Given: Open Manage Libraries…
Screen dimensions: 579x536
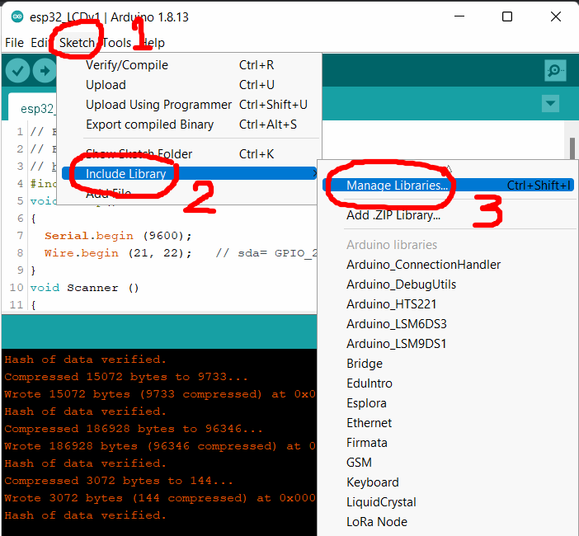Looking at the screenshot, I should [449, 185].
